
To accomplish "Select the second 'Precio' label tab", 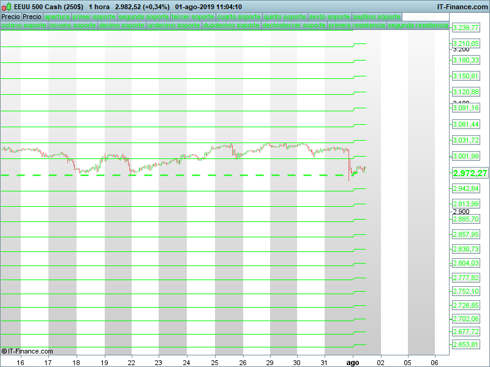I will click(32, 17).
